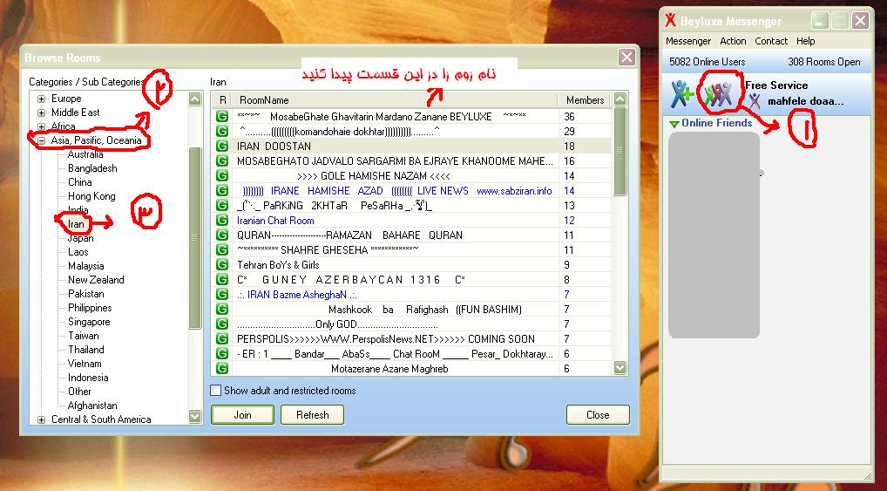887x491 pixels.
Task: Select the IRAN DOOSTAN room row
Action: tap(413, 147)
